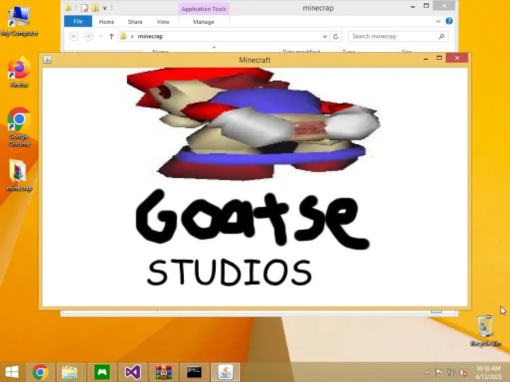Viewport: 510px width, 382px height.
Task: Close the Minecraft window
Action: [x=457, y=58]
